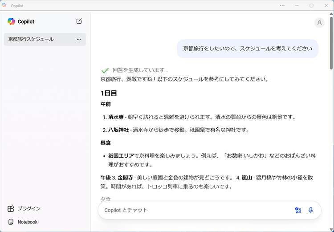Select the 京都旅行スケジュール conversation
This screenshot has width=334, height=232.
point(31,39)
